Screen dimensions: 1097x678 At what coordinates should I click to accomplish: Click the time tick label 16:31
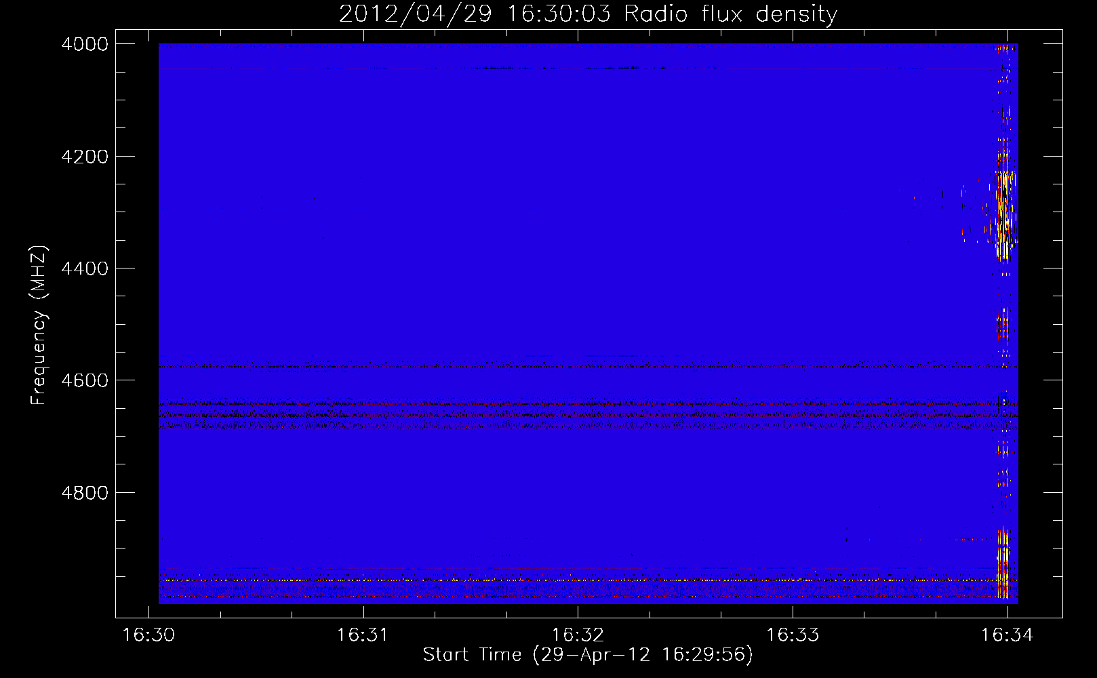coord(363,635)
